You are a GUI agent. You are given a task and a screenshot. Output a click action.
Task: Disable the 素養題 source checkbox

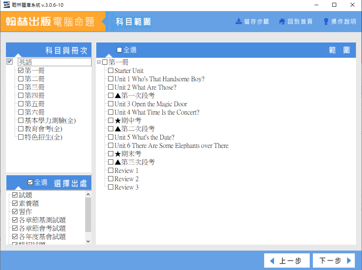[15, 203]
